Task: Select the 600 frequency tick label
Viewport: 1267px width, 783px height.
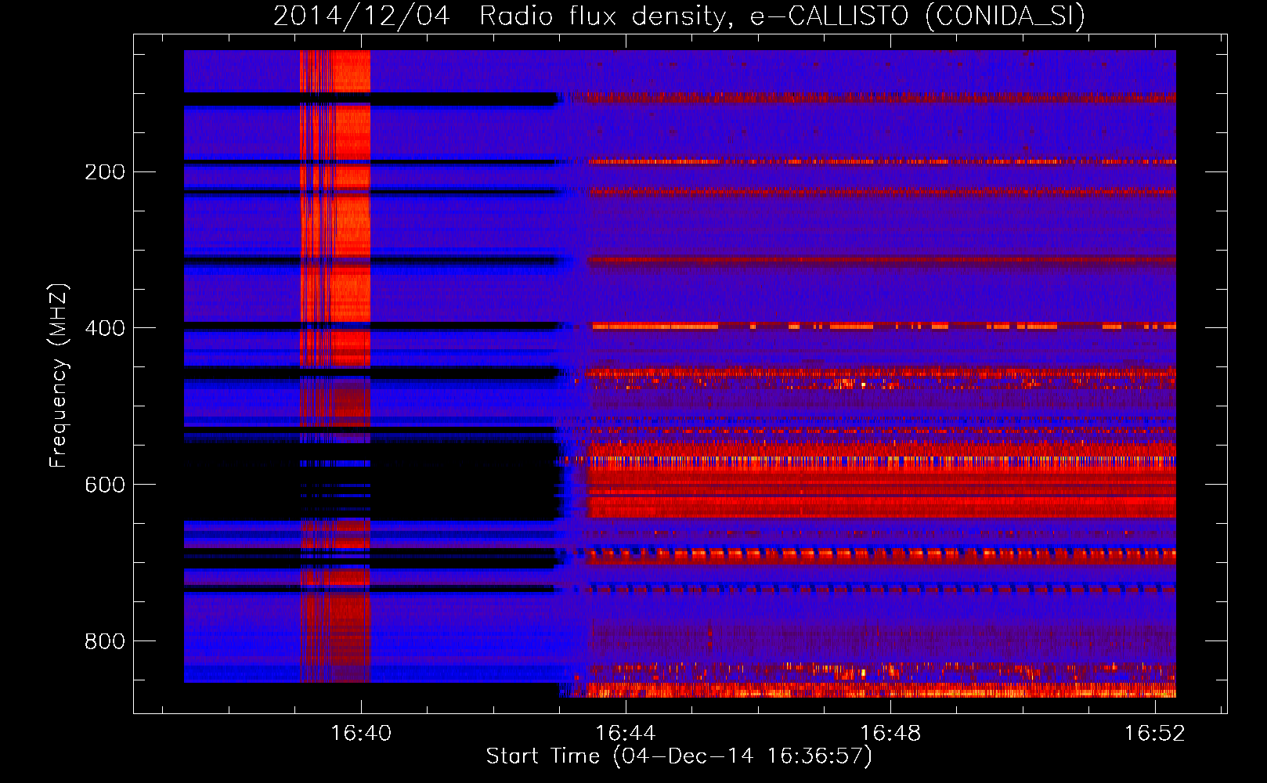Action: (x=105, y=485)
